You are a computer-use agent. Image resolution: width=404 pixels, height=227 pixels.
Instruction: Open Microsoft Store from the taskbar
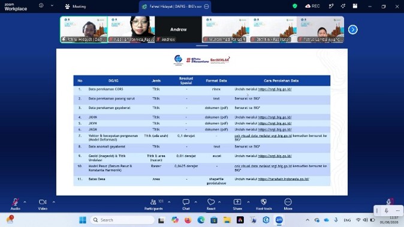click(x=214, y=220)
